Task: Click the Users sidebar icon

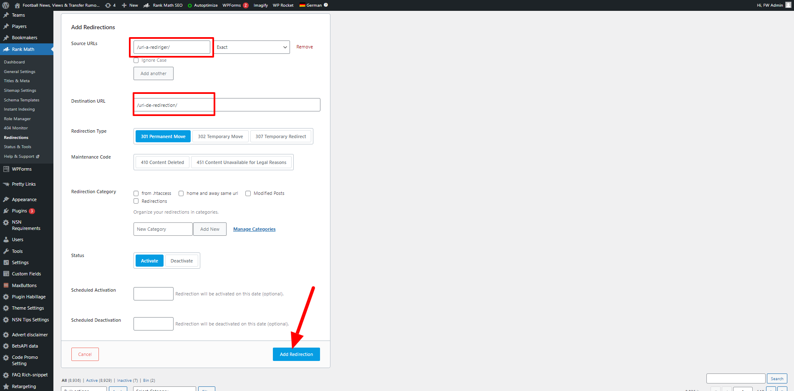Action: coord(6,240)
